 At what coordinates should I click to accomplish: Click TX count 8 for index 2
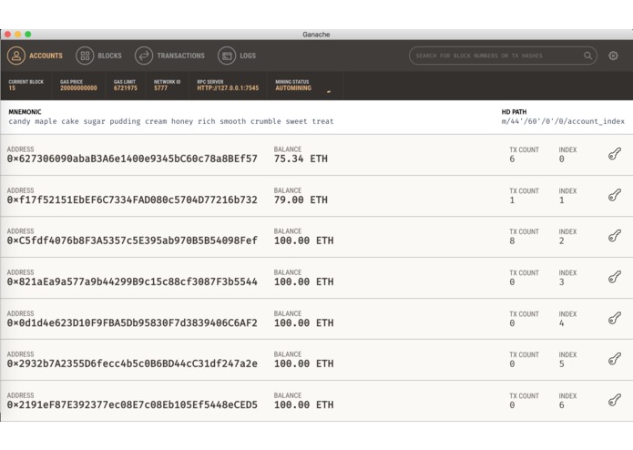pos(512,241)
